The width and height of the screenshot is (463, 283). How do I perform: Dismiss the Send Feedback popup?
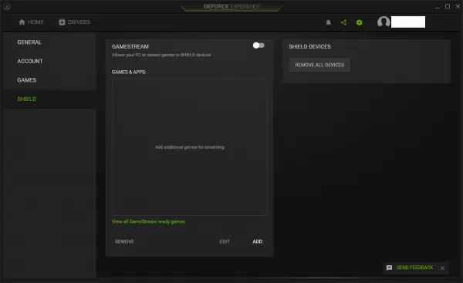[442, 268]
